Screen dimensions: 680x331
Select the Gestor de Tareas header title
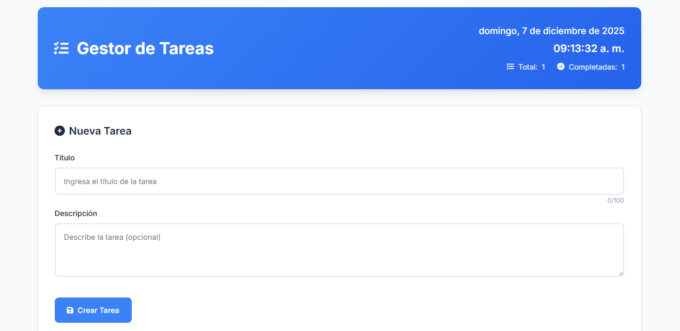click(145, 48)
